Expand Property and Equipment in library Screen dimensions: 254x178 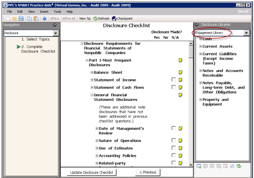(200, 100)
